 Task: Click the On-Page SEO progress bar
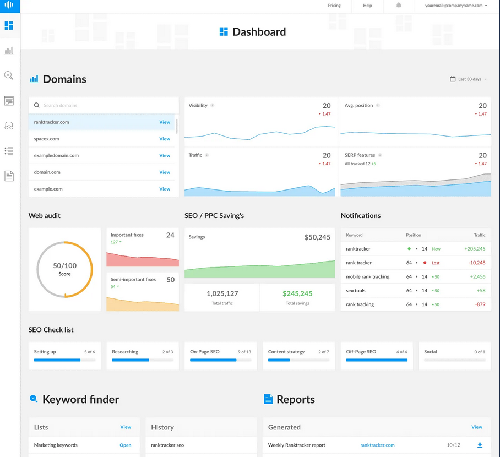click(x=220, y=360)
